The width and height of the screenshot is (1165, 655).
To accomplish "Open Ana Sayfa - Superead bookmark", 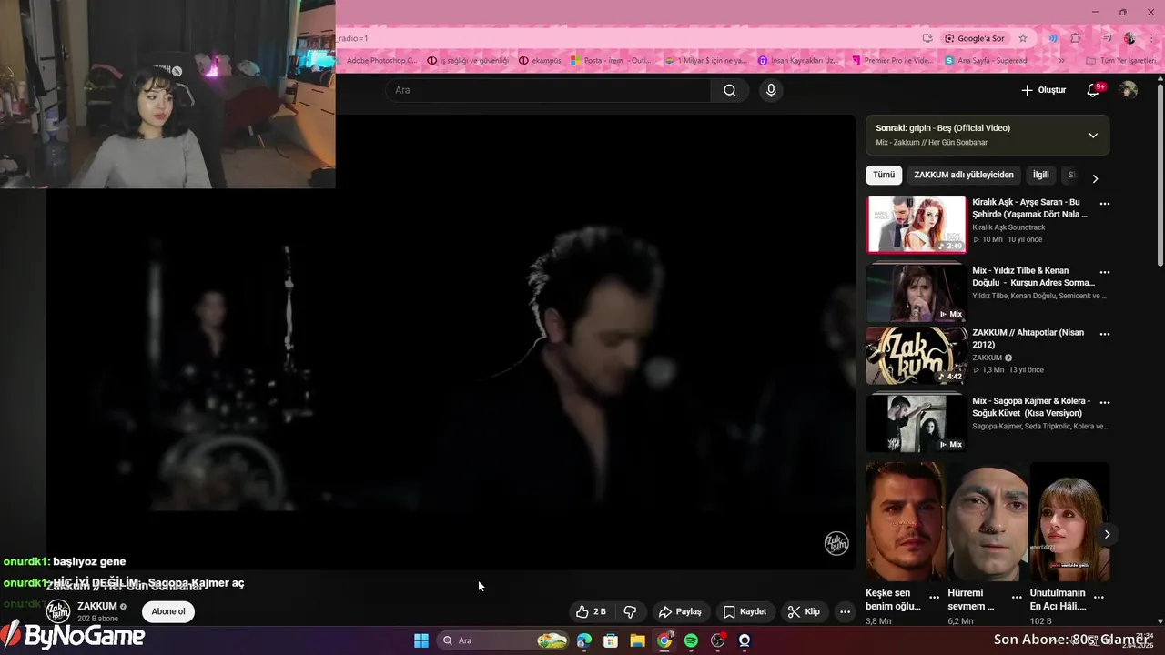I will [987, 61].
